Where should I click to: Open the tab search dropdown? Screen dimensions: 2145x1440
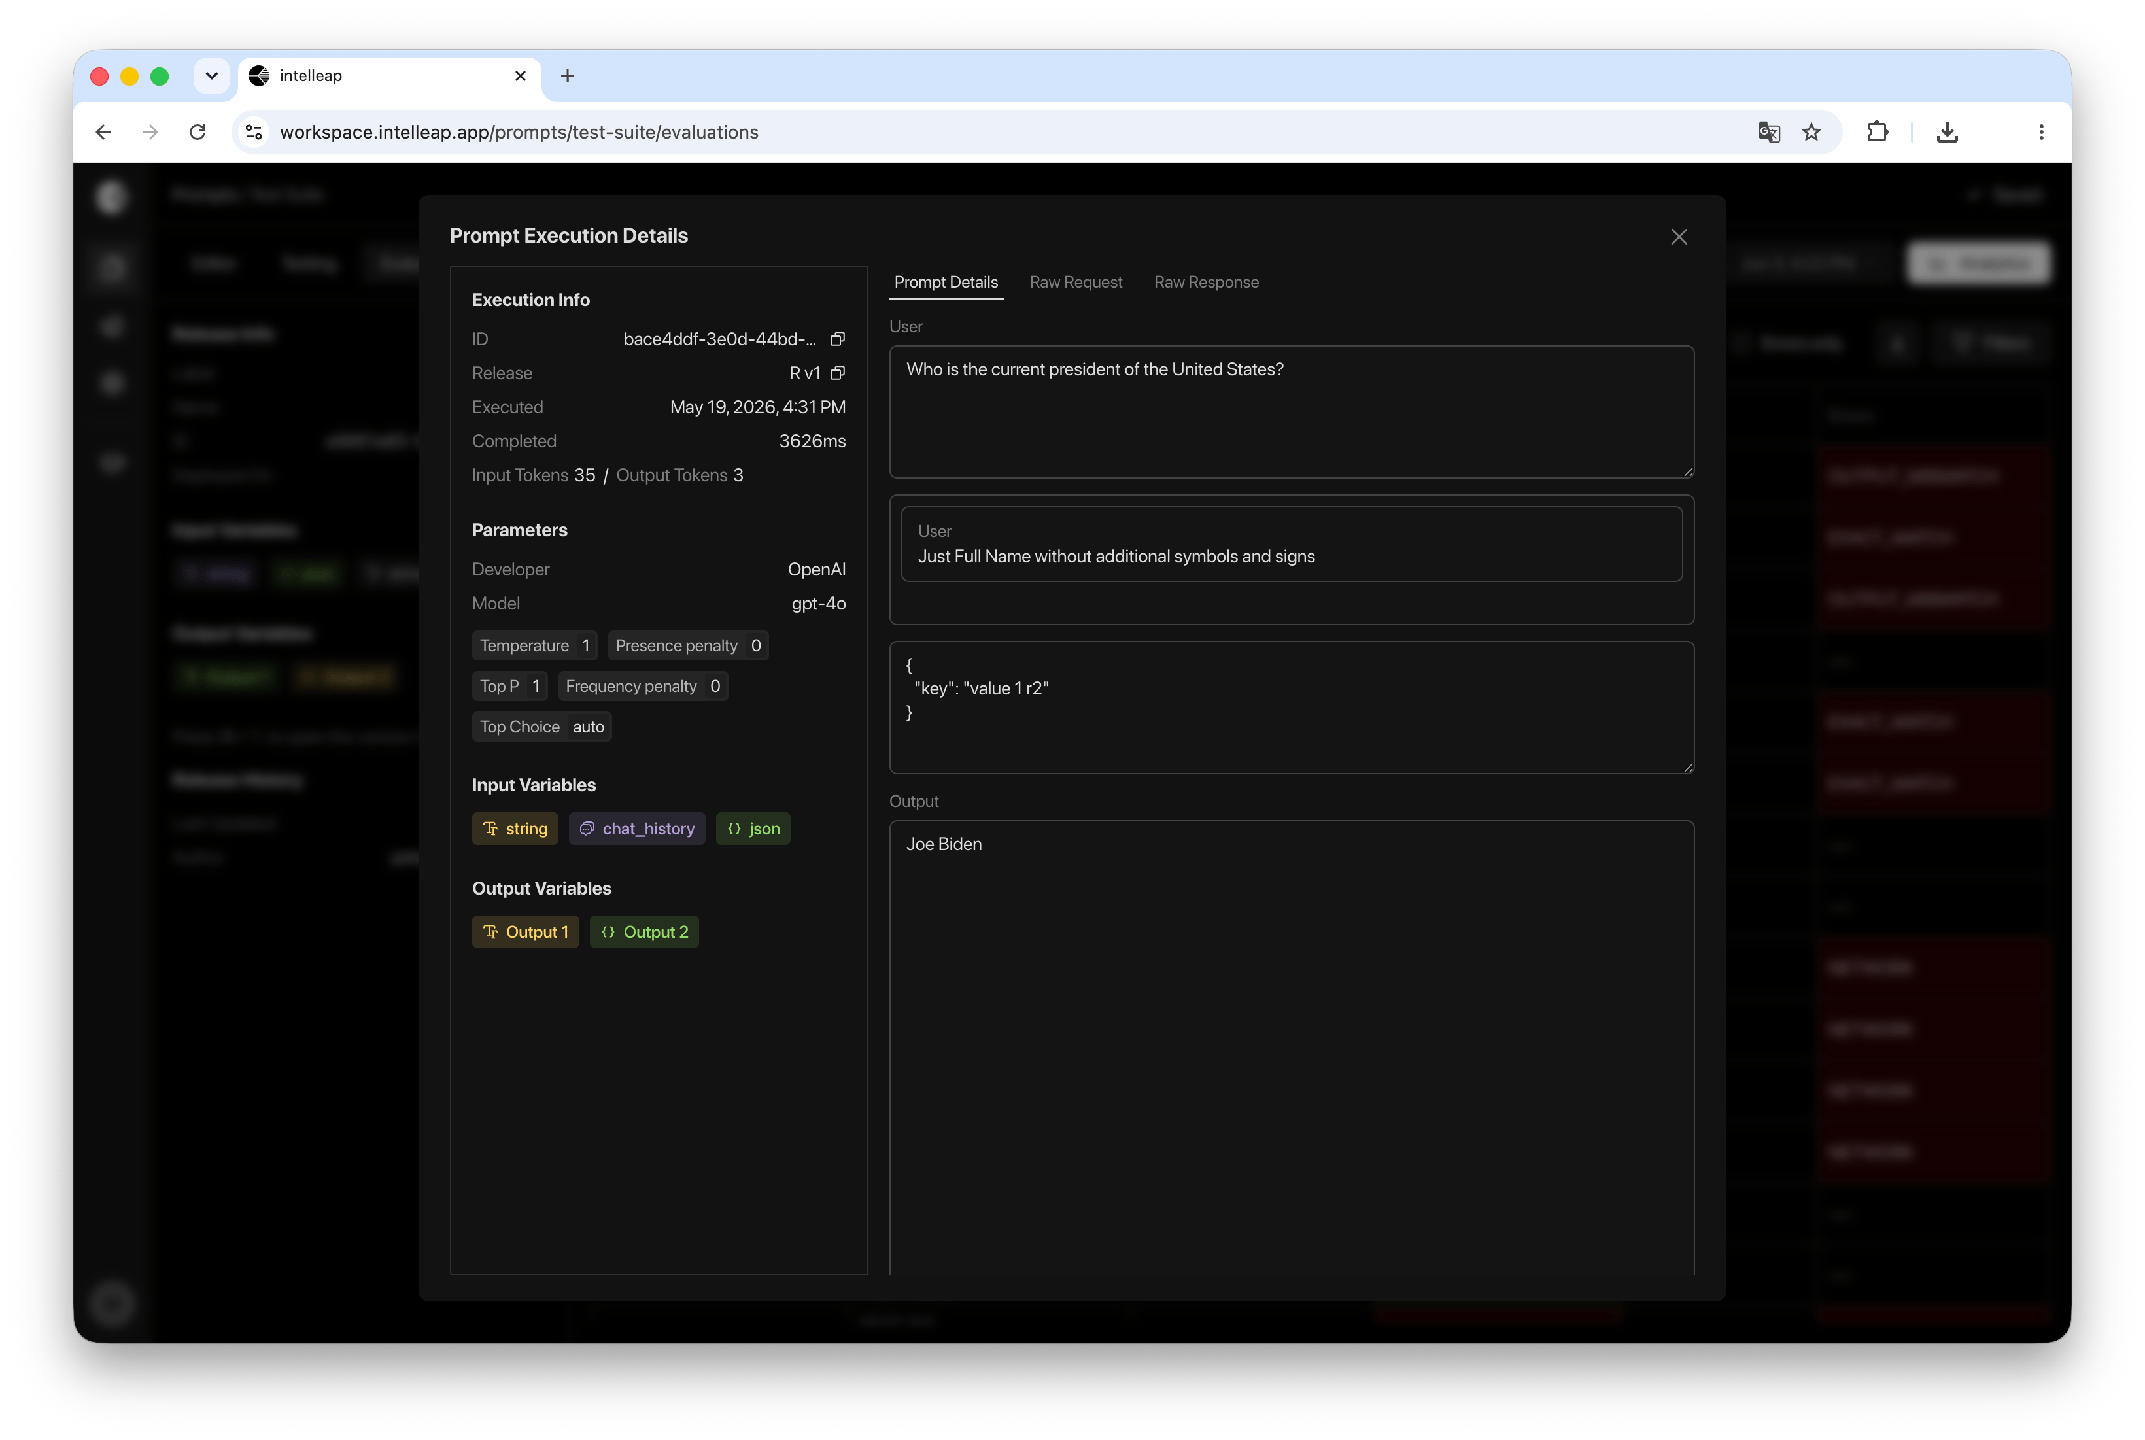point(211,75)
